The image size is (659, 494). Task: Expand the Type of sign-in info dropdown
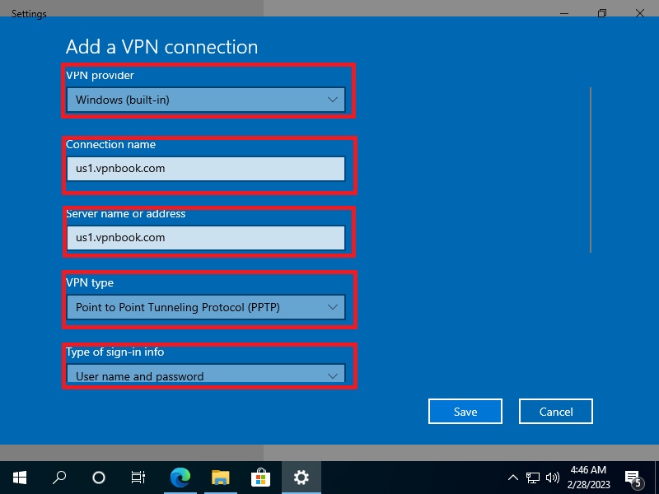pos(206,376)
